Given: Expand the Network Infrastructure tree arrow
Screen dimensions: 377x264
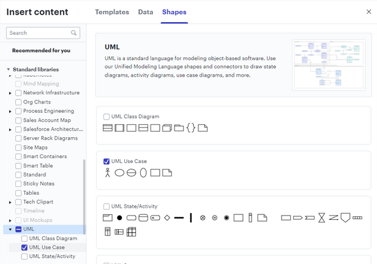Looking at the screenshot, I should (x=10, y=93).
